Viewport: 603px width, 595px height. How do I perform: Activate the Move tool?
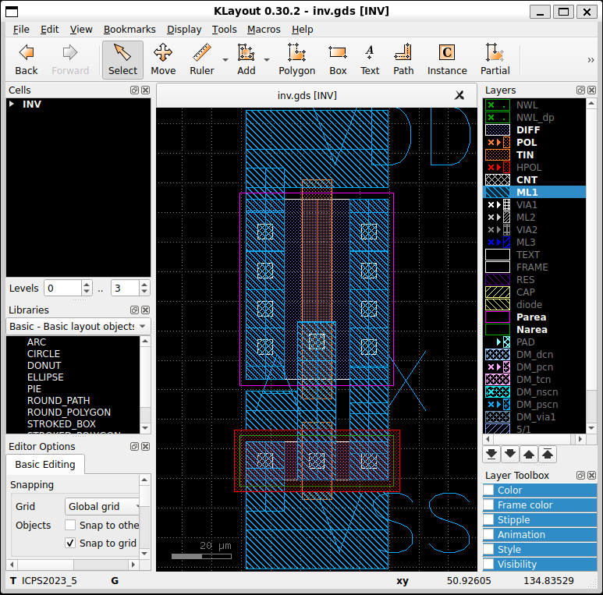tap(163, 59)
